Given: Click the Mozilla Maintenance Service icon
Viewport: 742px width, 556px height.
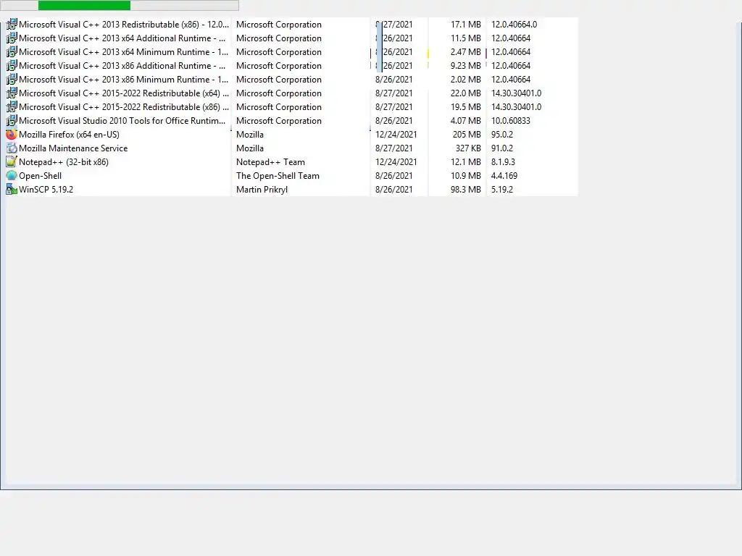Looking at the screenshot, I should click(12, 148).
